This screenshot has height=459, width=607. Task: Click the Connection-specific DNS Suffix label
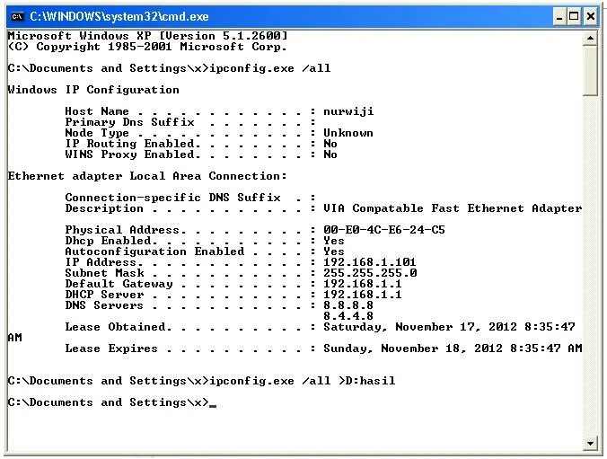172,198
